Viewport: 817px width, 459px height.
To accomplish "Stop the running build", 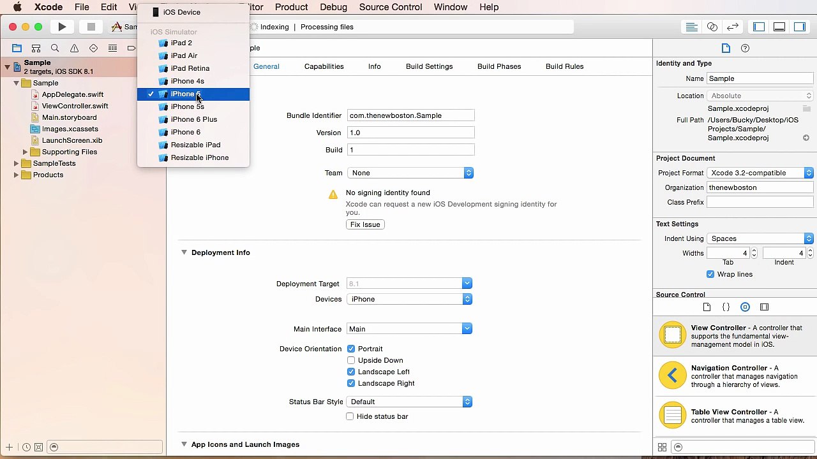I will coord(91,27).
